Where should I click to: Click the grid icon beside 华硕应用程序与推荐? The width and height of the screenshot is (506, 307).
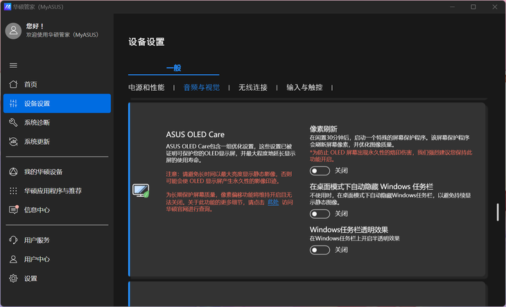click(x=13, y=191)
